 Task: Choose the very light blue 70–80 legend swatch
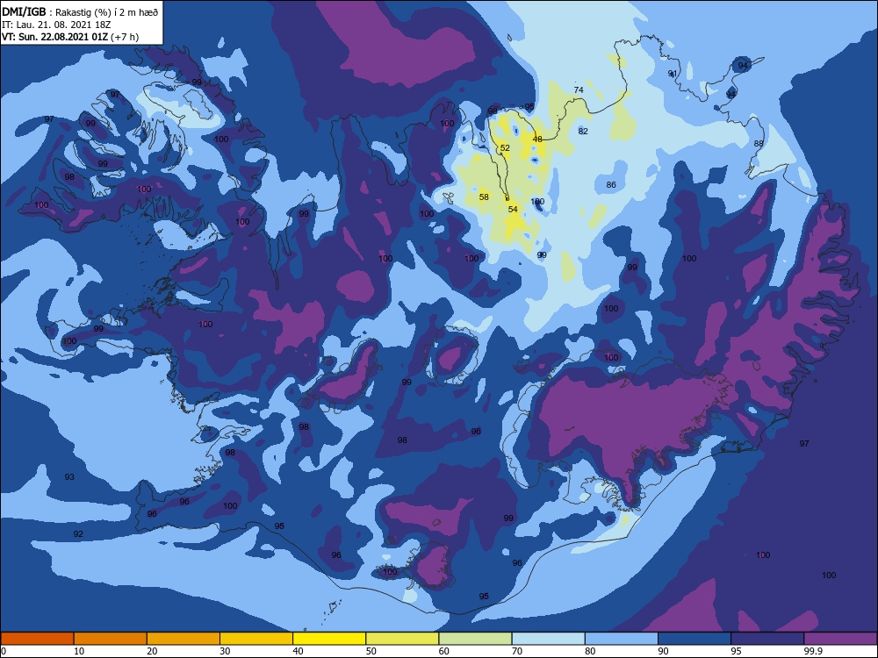point(548,639)
